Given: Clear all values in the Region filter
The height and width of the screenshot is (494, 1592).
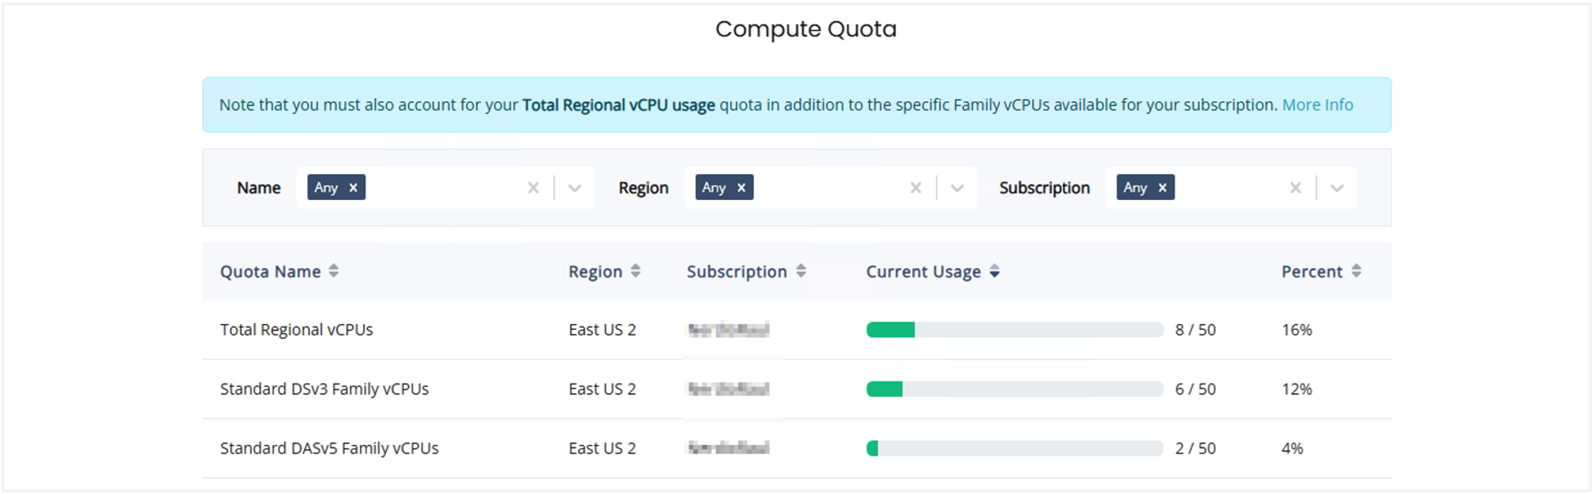Looking at the screenshot, I should (916, 188).
